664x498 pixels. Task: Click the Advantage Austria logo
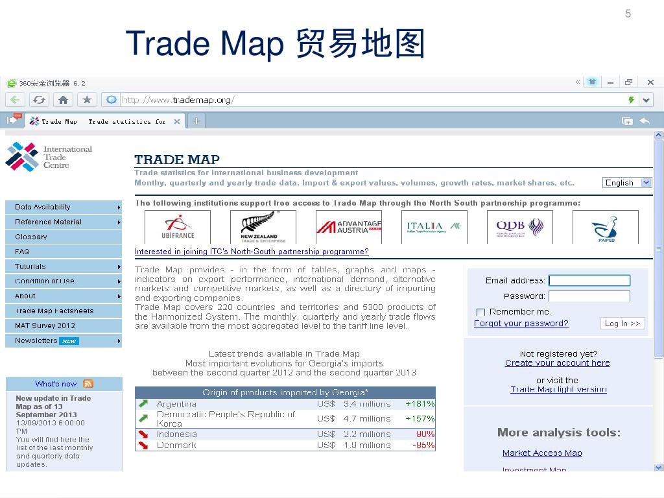click(348, 227)
